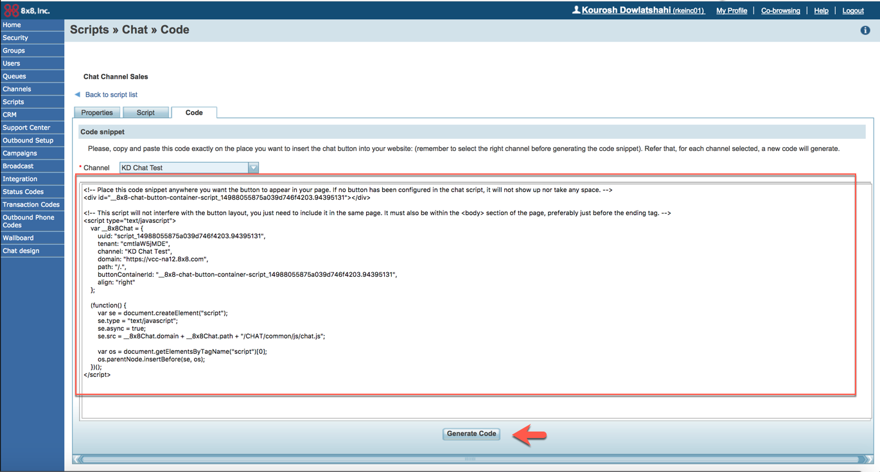Viewport: 880px width, 472px height.
Task: Click the back arrow beside script list
Action: click(77, 94)
